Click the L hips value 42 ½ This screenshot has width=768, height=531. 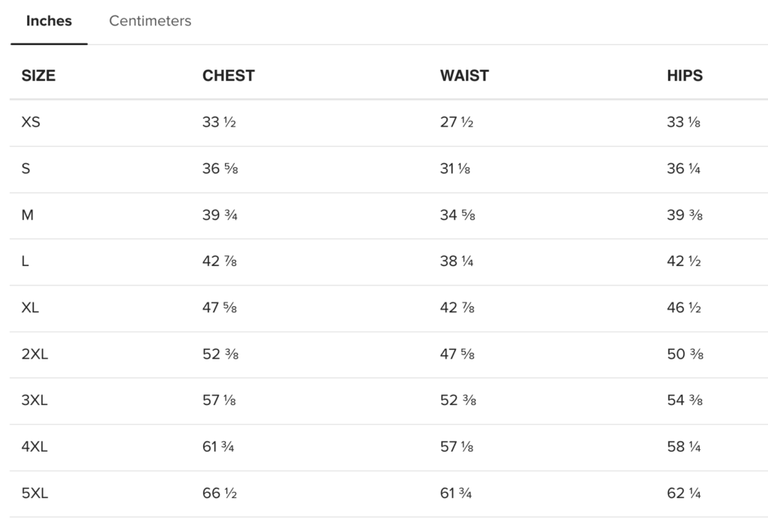[x=684, y=261]
